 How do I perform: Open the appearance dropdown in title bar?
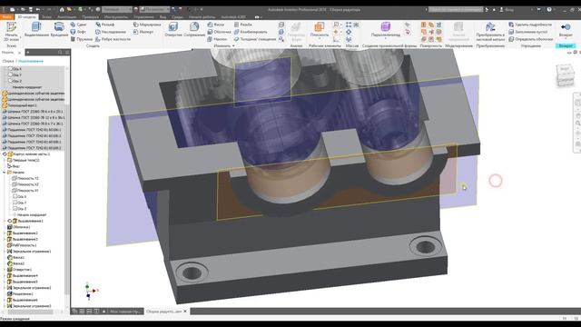point(154,10)
